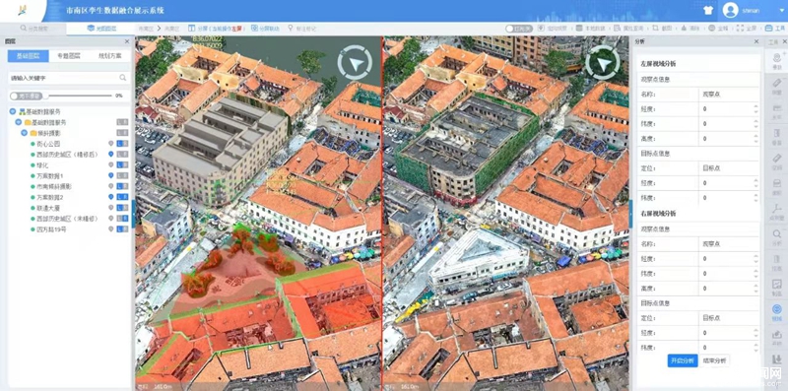Click the right map compass navigation icon
788x391 pixels.
tap(602, 63)
